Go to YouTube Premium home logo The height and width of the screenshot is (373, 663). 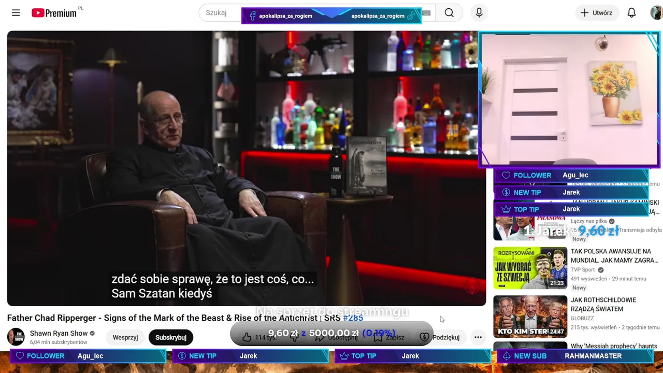(x=54, y=13)
